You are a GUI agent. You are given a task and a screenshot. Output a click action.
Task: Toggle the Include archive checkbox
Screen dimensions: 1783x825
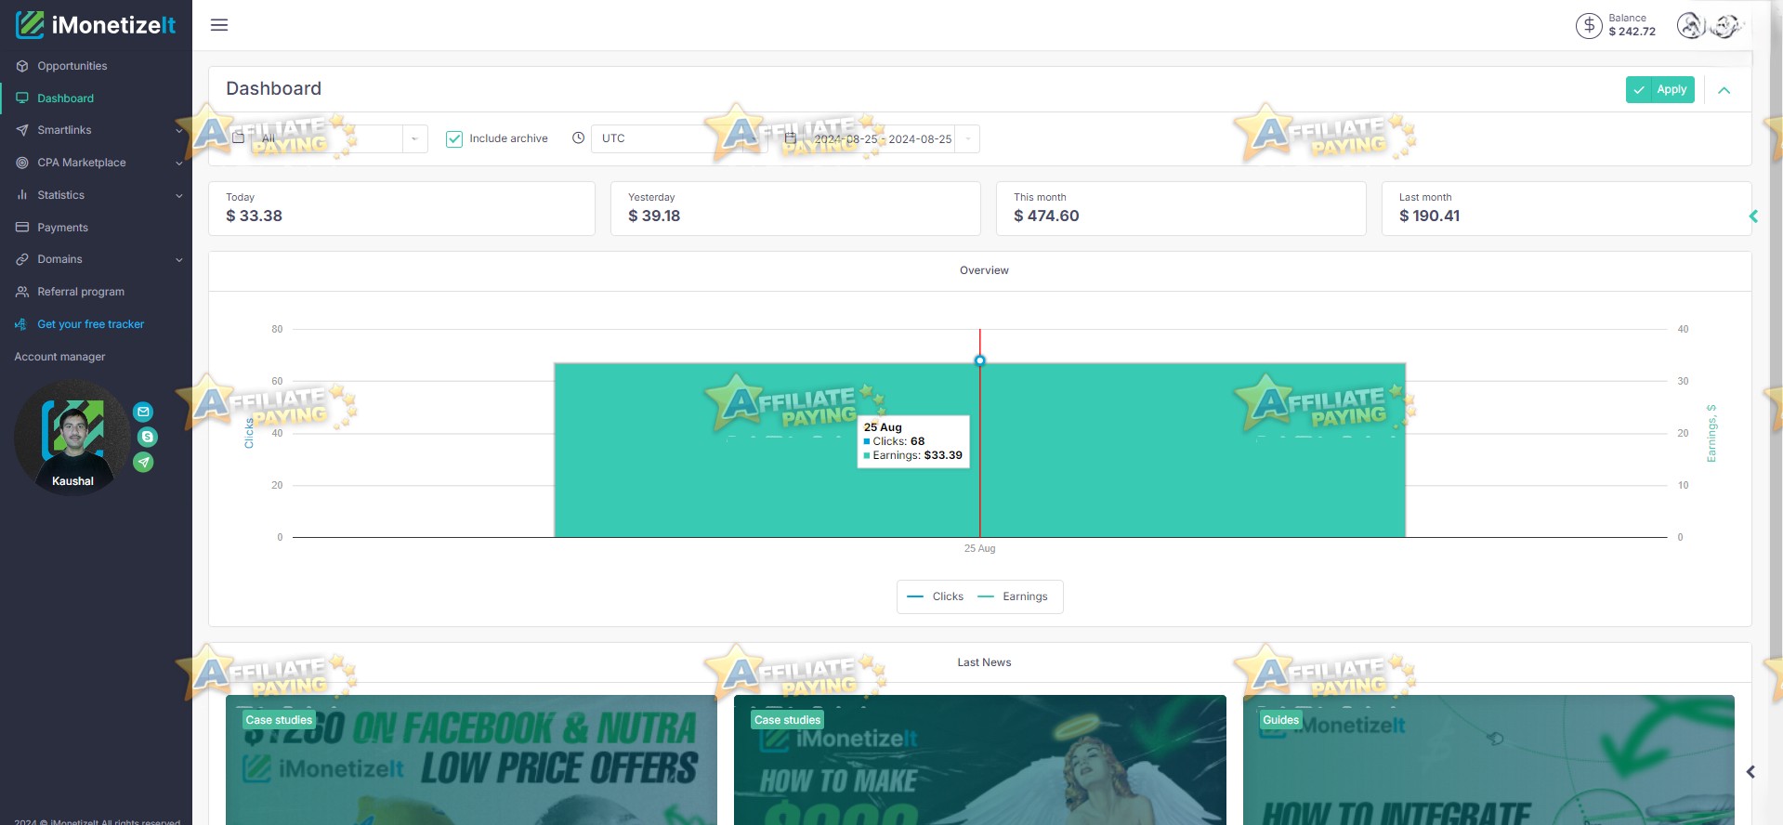[454, 139]
